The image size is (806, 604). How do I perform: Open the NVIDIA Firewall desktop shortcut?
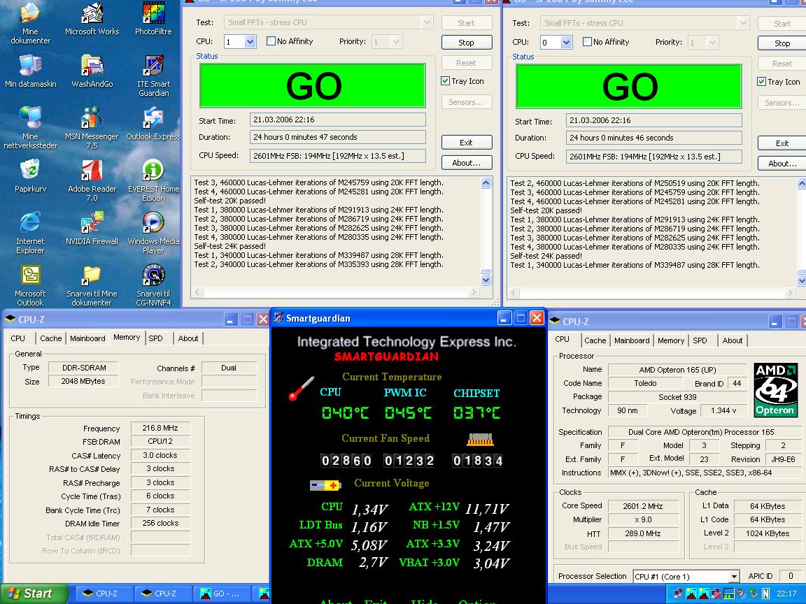92,229
